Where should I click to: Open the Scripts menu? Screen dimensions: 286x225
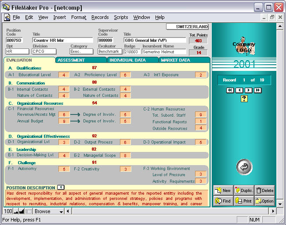[x=121, y=17]
